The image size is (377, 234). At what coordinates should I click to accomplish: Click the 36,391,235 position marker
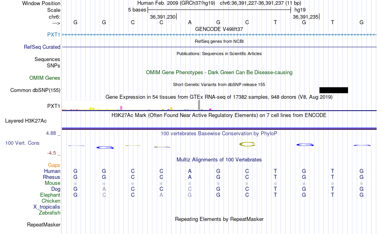click(x=306, y=17)
